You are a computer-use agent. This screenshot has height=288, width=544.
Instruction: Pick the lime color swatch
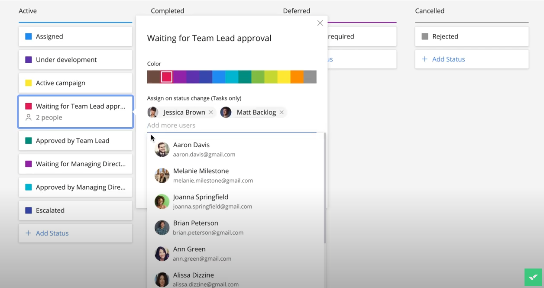pos(271,77)
